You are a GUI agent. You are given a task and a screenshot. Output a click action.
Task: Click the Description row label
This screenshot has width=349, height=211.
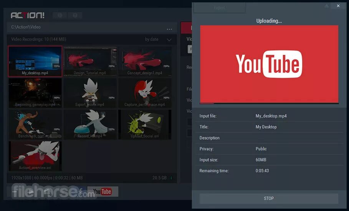point(210,138)
